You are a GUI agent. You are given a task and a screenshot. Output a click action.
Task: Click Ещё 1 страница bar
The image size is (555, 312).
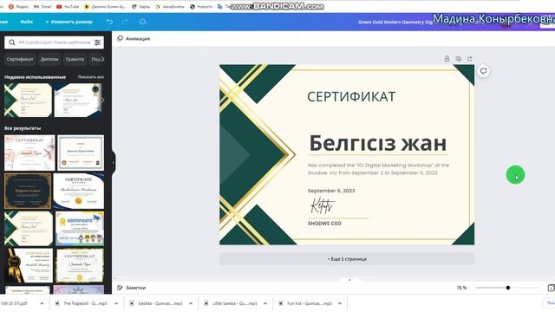347,259
